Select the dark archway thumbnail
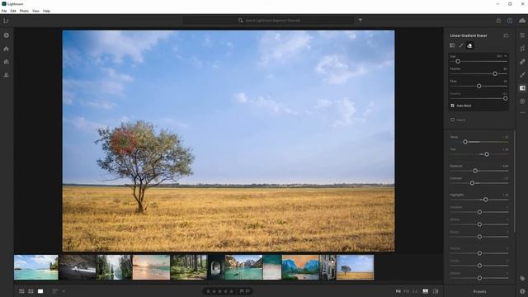Viewport: 528px width, 297px height. pyautogui.click(x=216, y=267)
